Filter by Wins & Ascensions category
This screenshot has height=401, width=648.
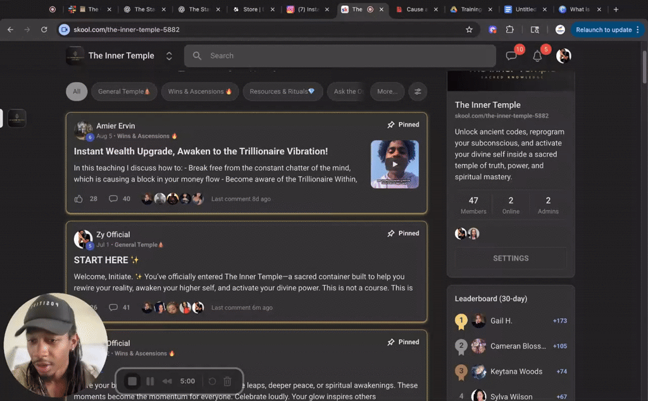[200, 92]
